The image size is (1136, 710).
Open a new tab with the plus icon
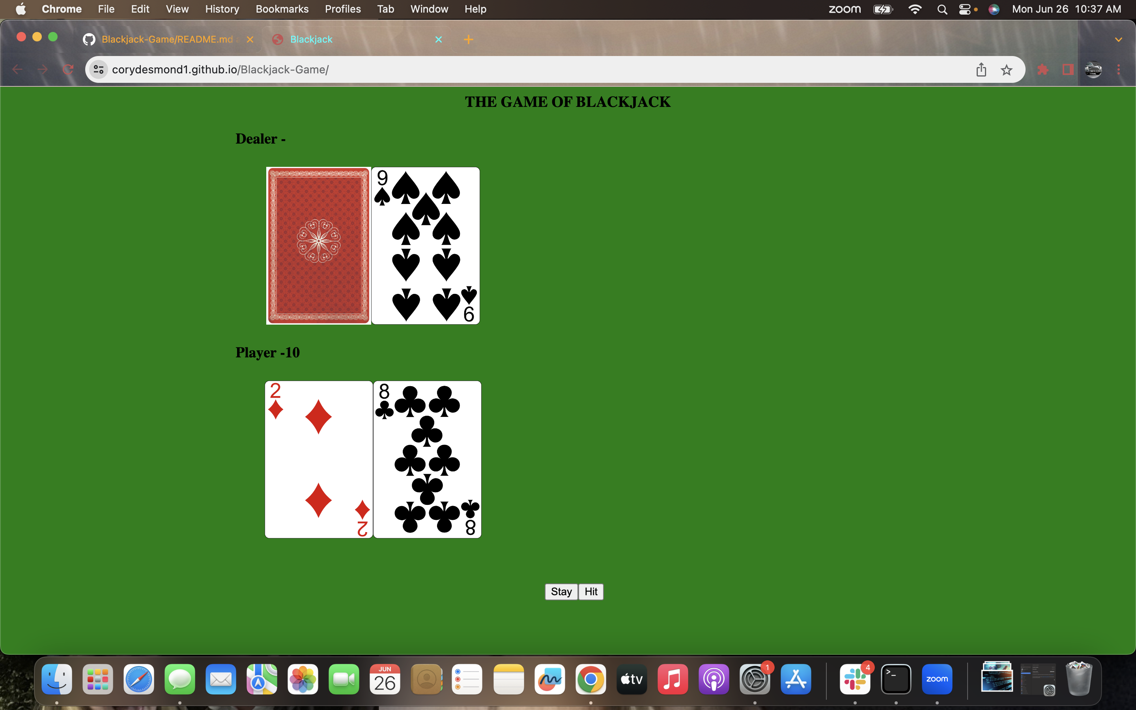[x=469, y=39]
